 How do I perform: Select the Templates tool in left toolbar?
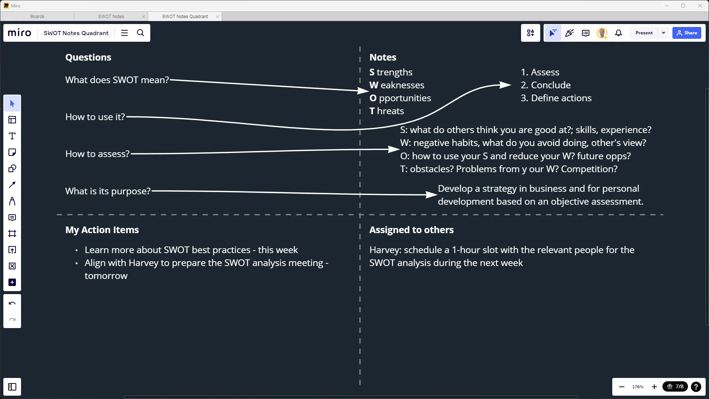point(12,120)
